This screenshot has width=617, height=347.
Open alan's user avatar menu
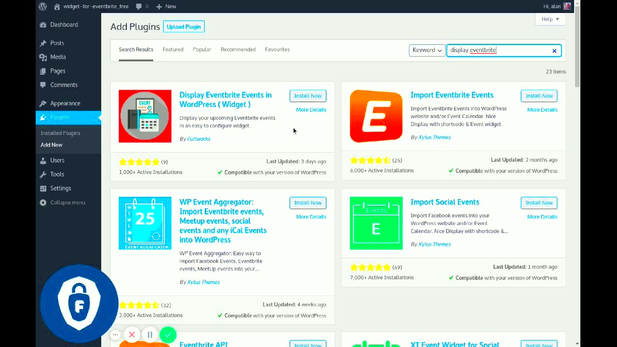point(567,6)
